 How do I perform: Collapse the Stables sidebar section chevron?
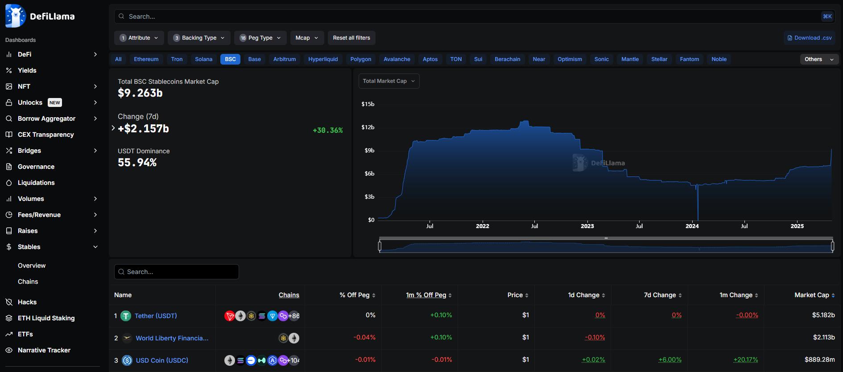pos(95,247)
